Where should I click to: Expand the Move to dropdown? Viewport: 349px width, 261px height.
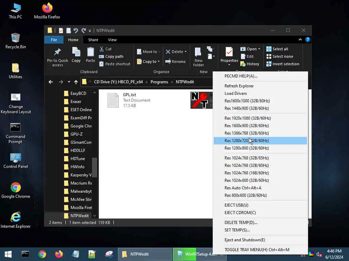pyautogui.click(x=160, y=52)
